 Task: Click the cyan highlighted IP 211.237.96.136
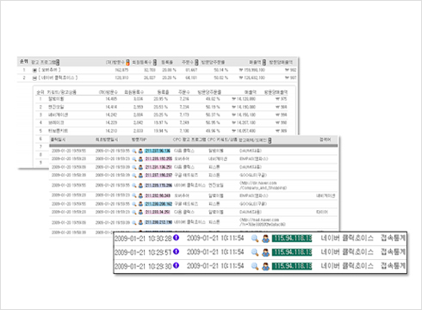click(158, 151)
